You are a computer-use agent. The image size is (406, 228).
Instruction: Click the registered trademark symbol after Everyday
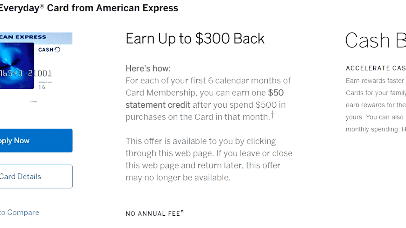pyautogui.click(x=42, y=6)
